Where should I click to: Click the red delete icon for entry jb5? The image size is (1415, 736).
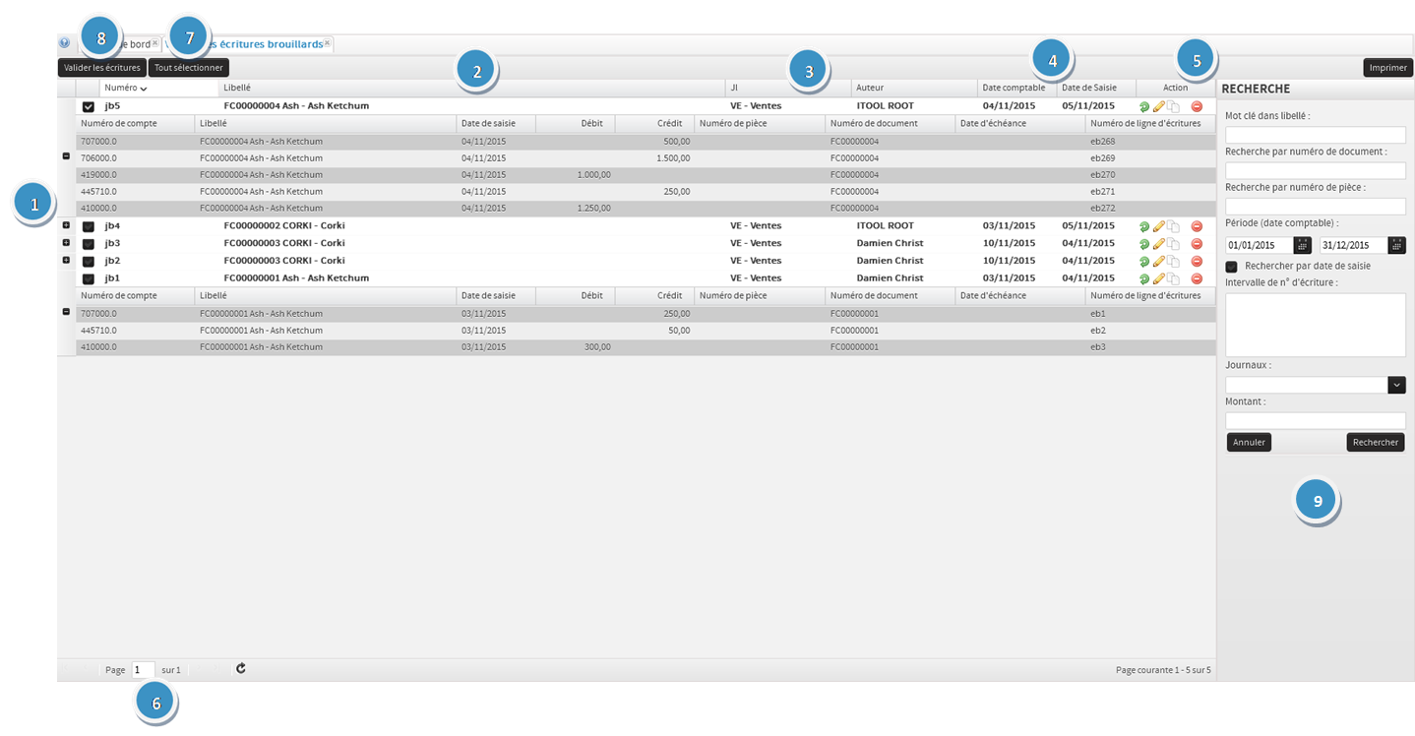1197,106
